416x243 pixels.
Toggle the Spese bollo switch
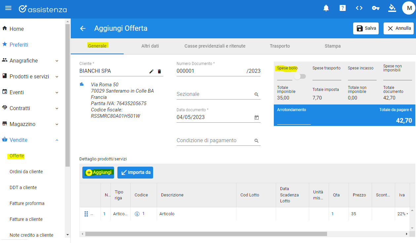coord(300,76)
